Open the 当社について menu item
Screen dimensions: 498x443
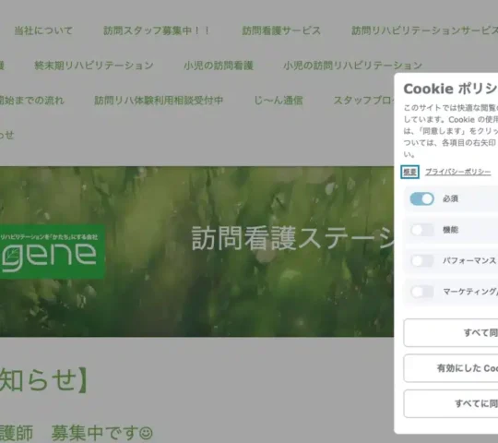pos(43,30)
